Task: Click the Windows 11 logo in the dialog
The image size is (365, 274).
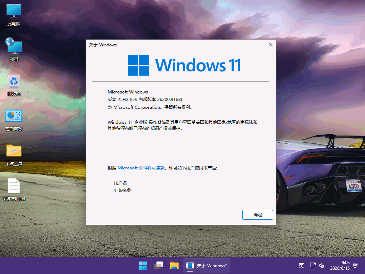Action: [184, 65]
